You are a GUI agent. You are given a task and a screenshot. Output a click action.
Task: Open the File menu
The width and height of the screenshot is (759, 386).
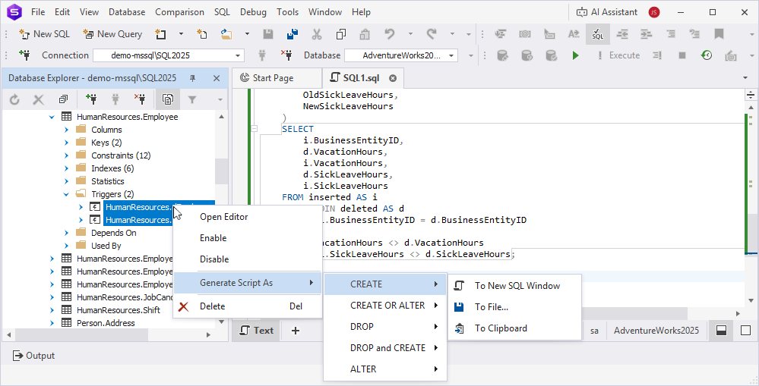38,12
